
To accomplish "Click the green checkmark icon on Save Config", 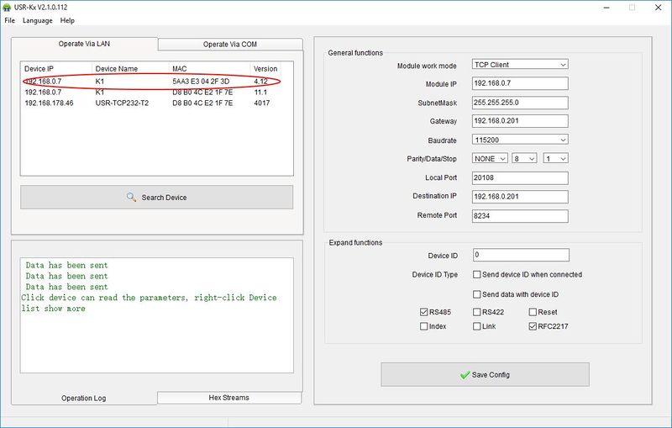I will (465, 375).
